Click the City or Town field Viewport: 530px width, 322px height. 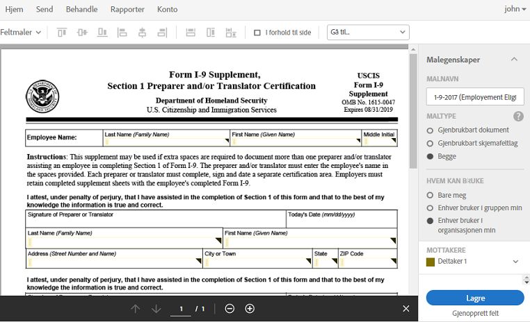[x=257, y=262]
